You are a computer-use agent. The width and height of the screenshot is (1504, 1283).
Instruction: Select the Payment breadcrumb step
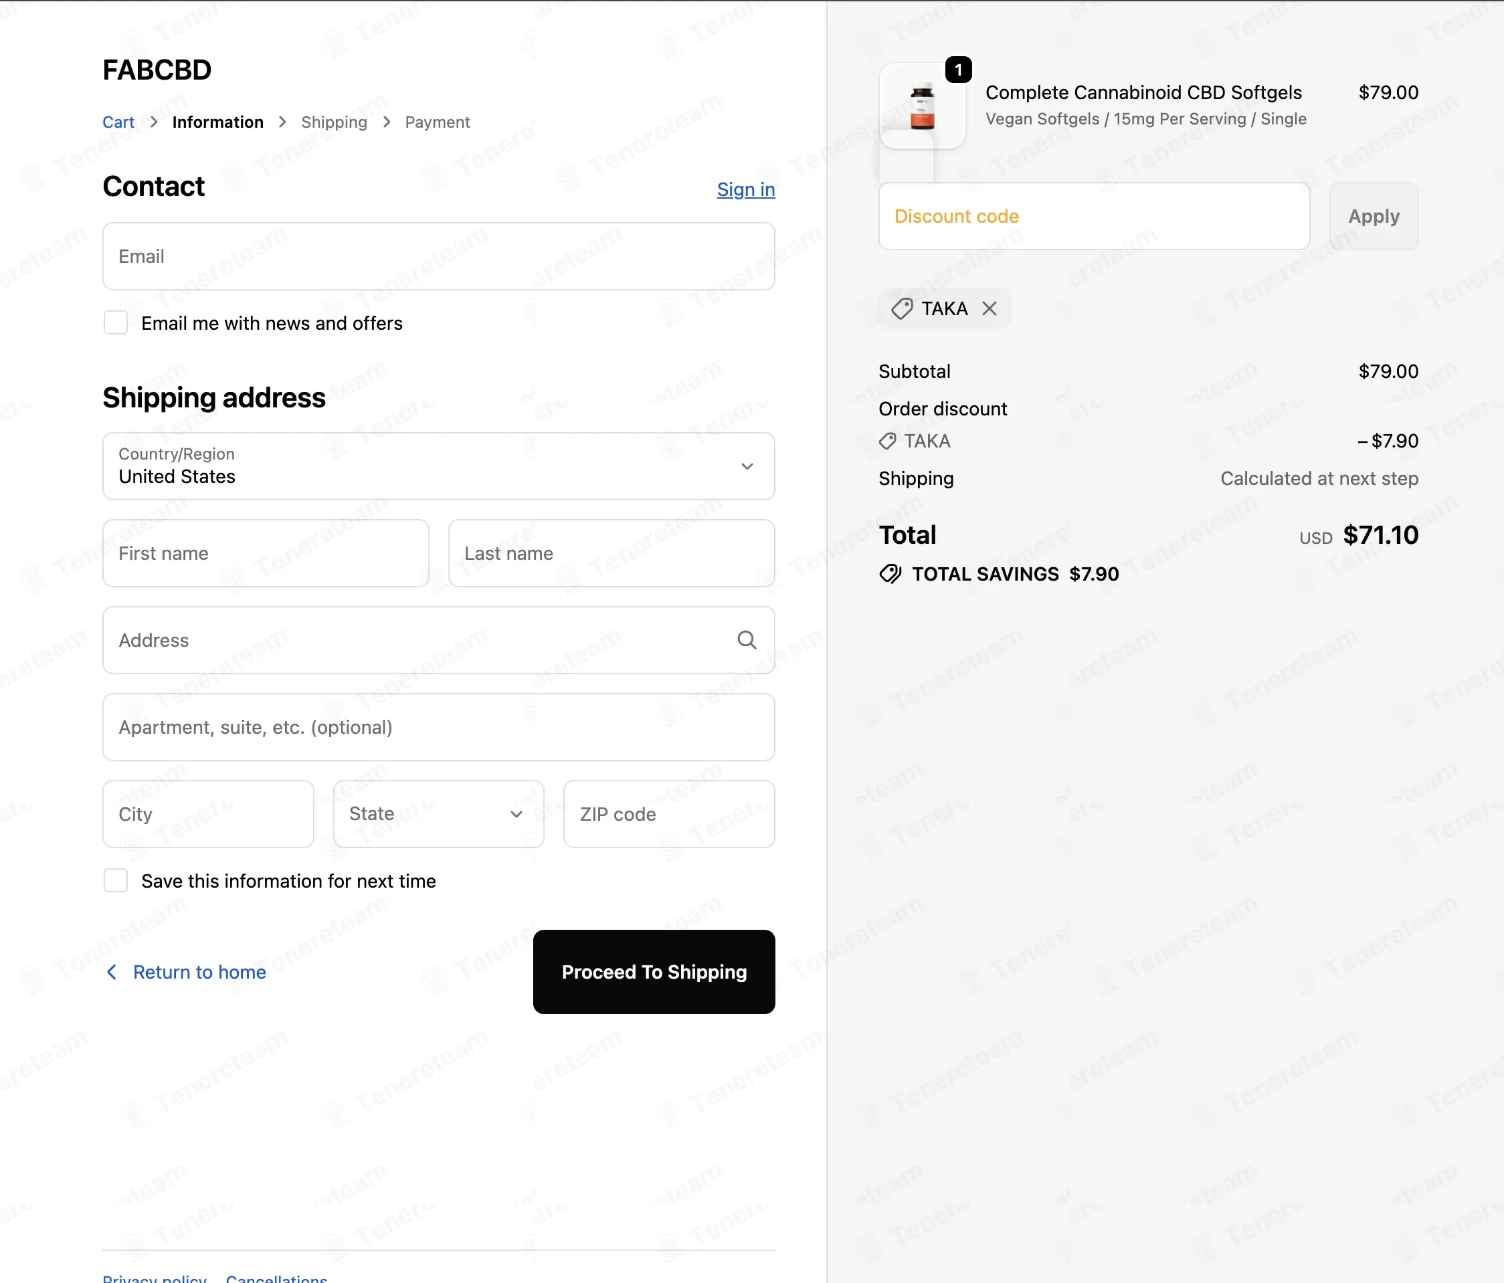click(438, 122)
